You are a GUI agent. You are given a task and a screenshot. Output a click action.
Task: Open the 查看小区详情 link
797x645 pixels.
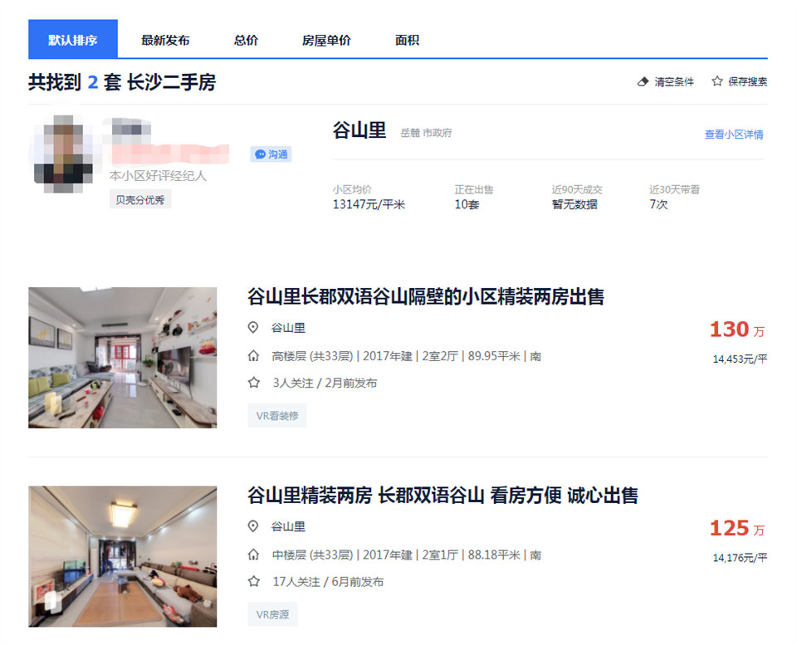(734, 134)
